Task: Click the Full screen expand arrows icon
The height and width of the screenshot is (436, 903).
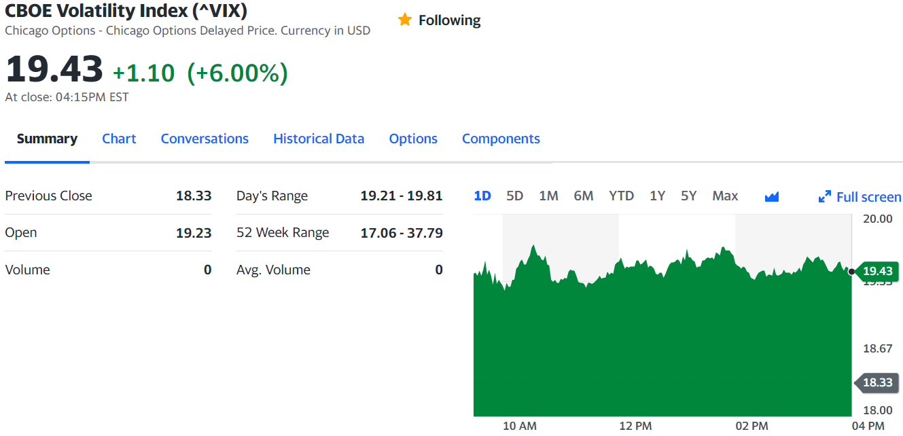Action: [825, 197]
